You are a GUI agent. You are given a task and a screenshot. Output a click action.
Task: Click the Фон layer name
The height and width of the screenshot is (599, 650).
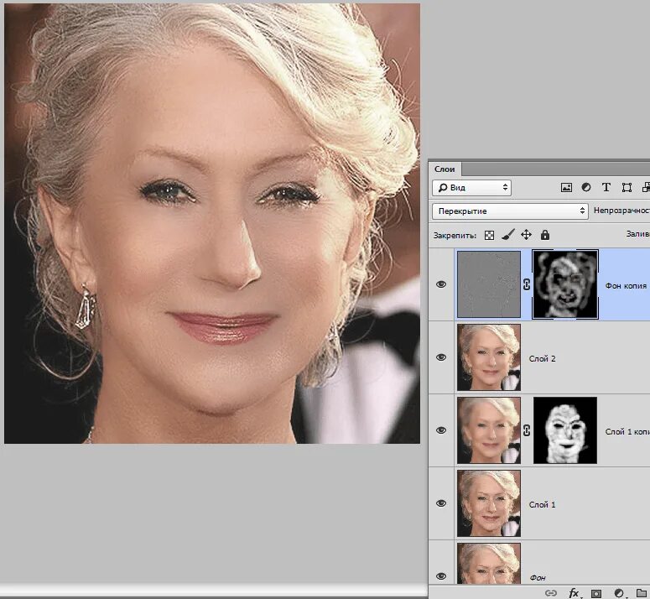click(538, 577)
